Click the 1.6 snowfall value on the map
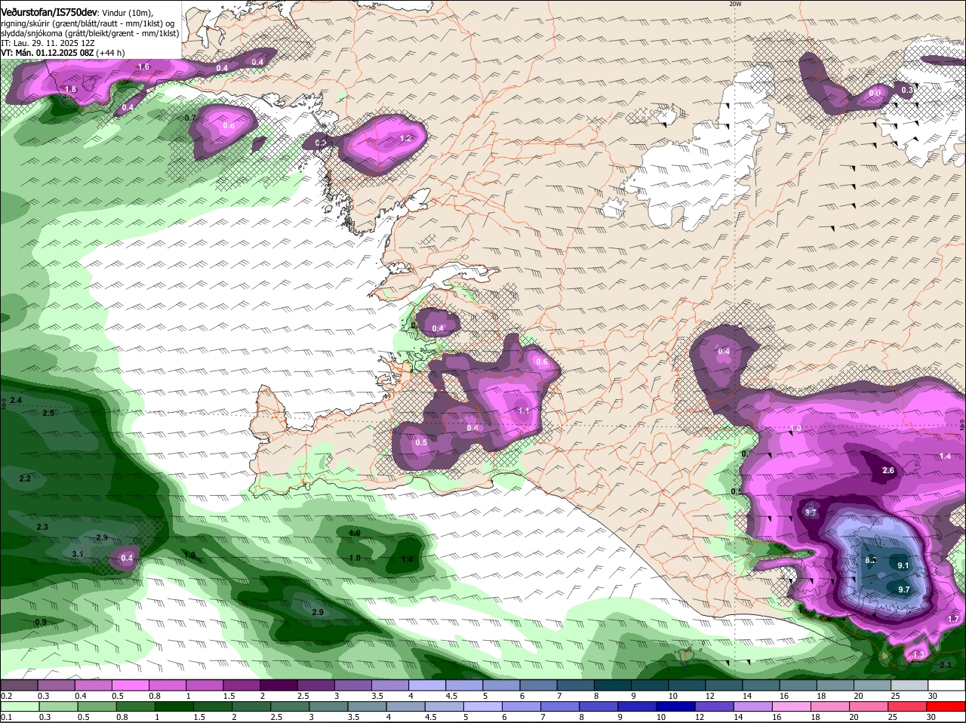The width and height of the screenshot is (966, 723). [144, 67]
